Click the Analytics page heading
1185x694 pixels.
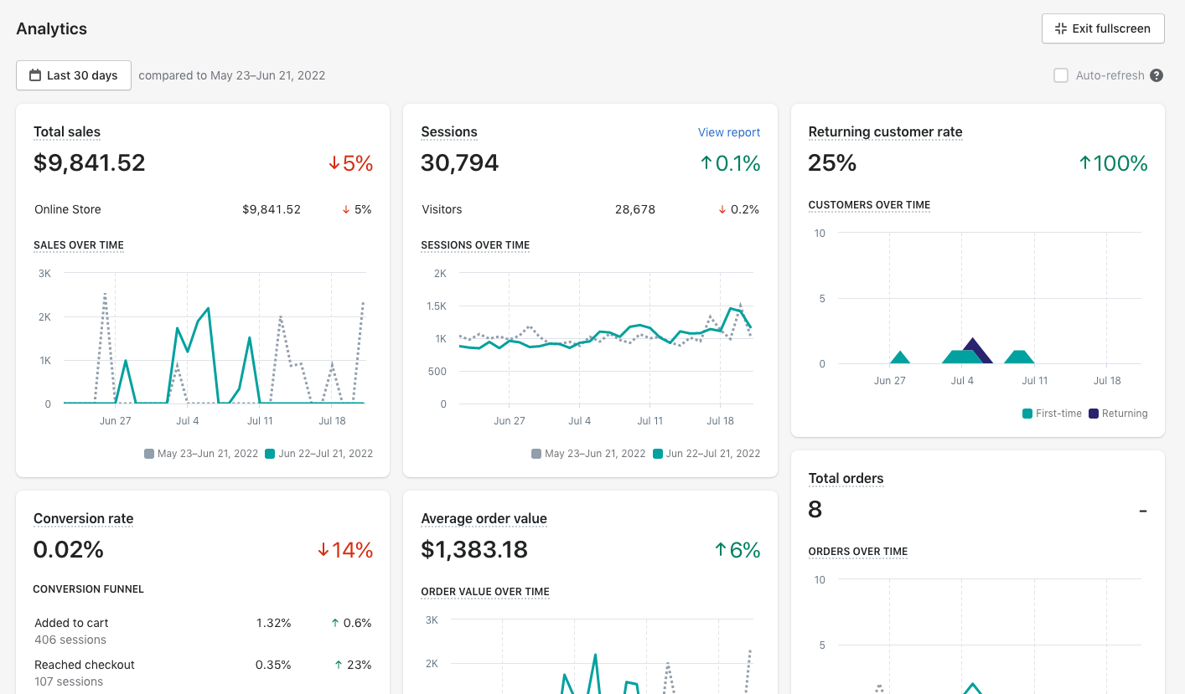click(x=52, y=28)
